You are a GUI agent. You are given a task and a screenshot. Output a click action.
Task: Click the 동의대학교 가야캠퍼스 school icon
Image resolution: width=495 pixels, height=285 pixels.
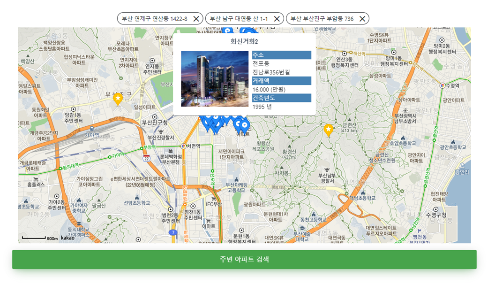coord(79,223)
